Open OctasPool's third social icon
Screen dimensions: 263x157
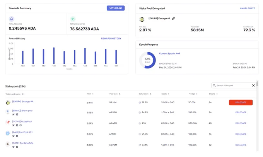[20, 125]
